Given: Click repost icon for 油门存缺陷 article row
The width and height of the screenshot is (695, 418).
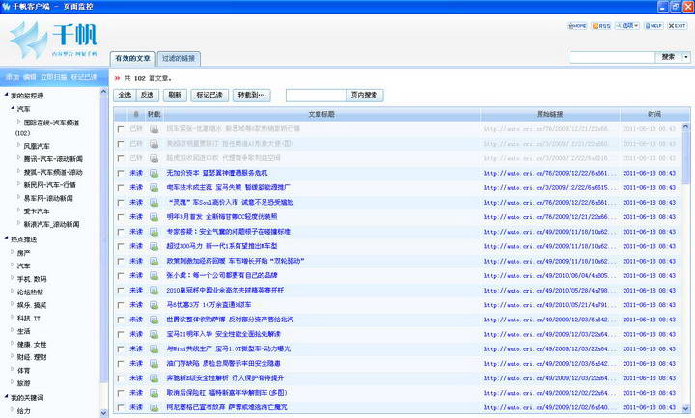Looking at the screenshot, I should (153, 364).
